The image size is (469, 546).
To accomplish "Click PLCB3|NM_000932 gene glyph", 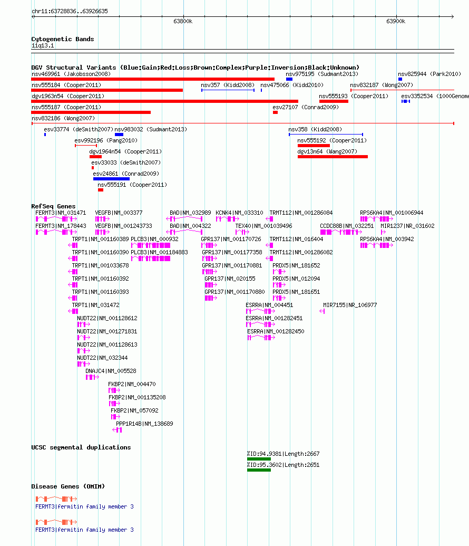I will pyautogui.click(x=151, y=245).
